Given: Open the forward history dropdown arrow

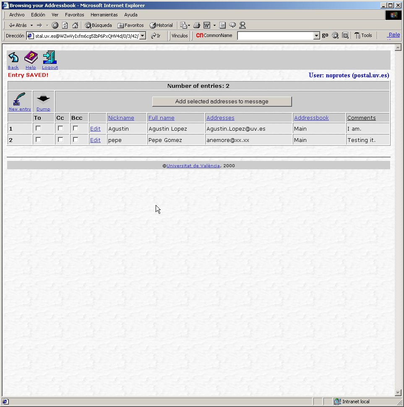Looking at the screenshot, I should [x=47, y=26].
